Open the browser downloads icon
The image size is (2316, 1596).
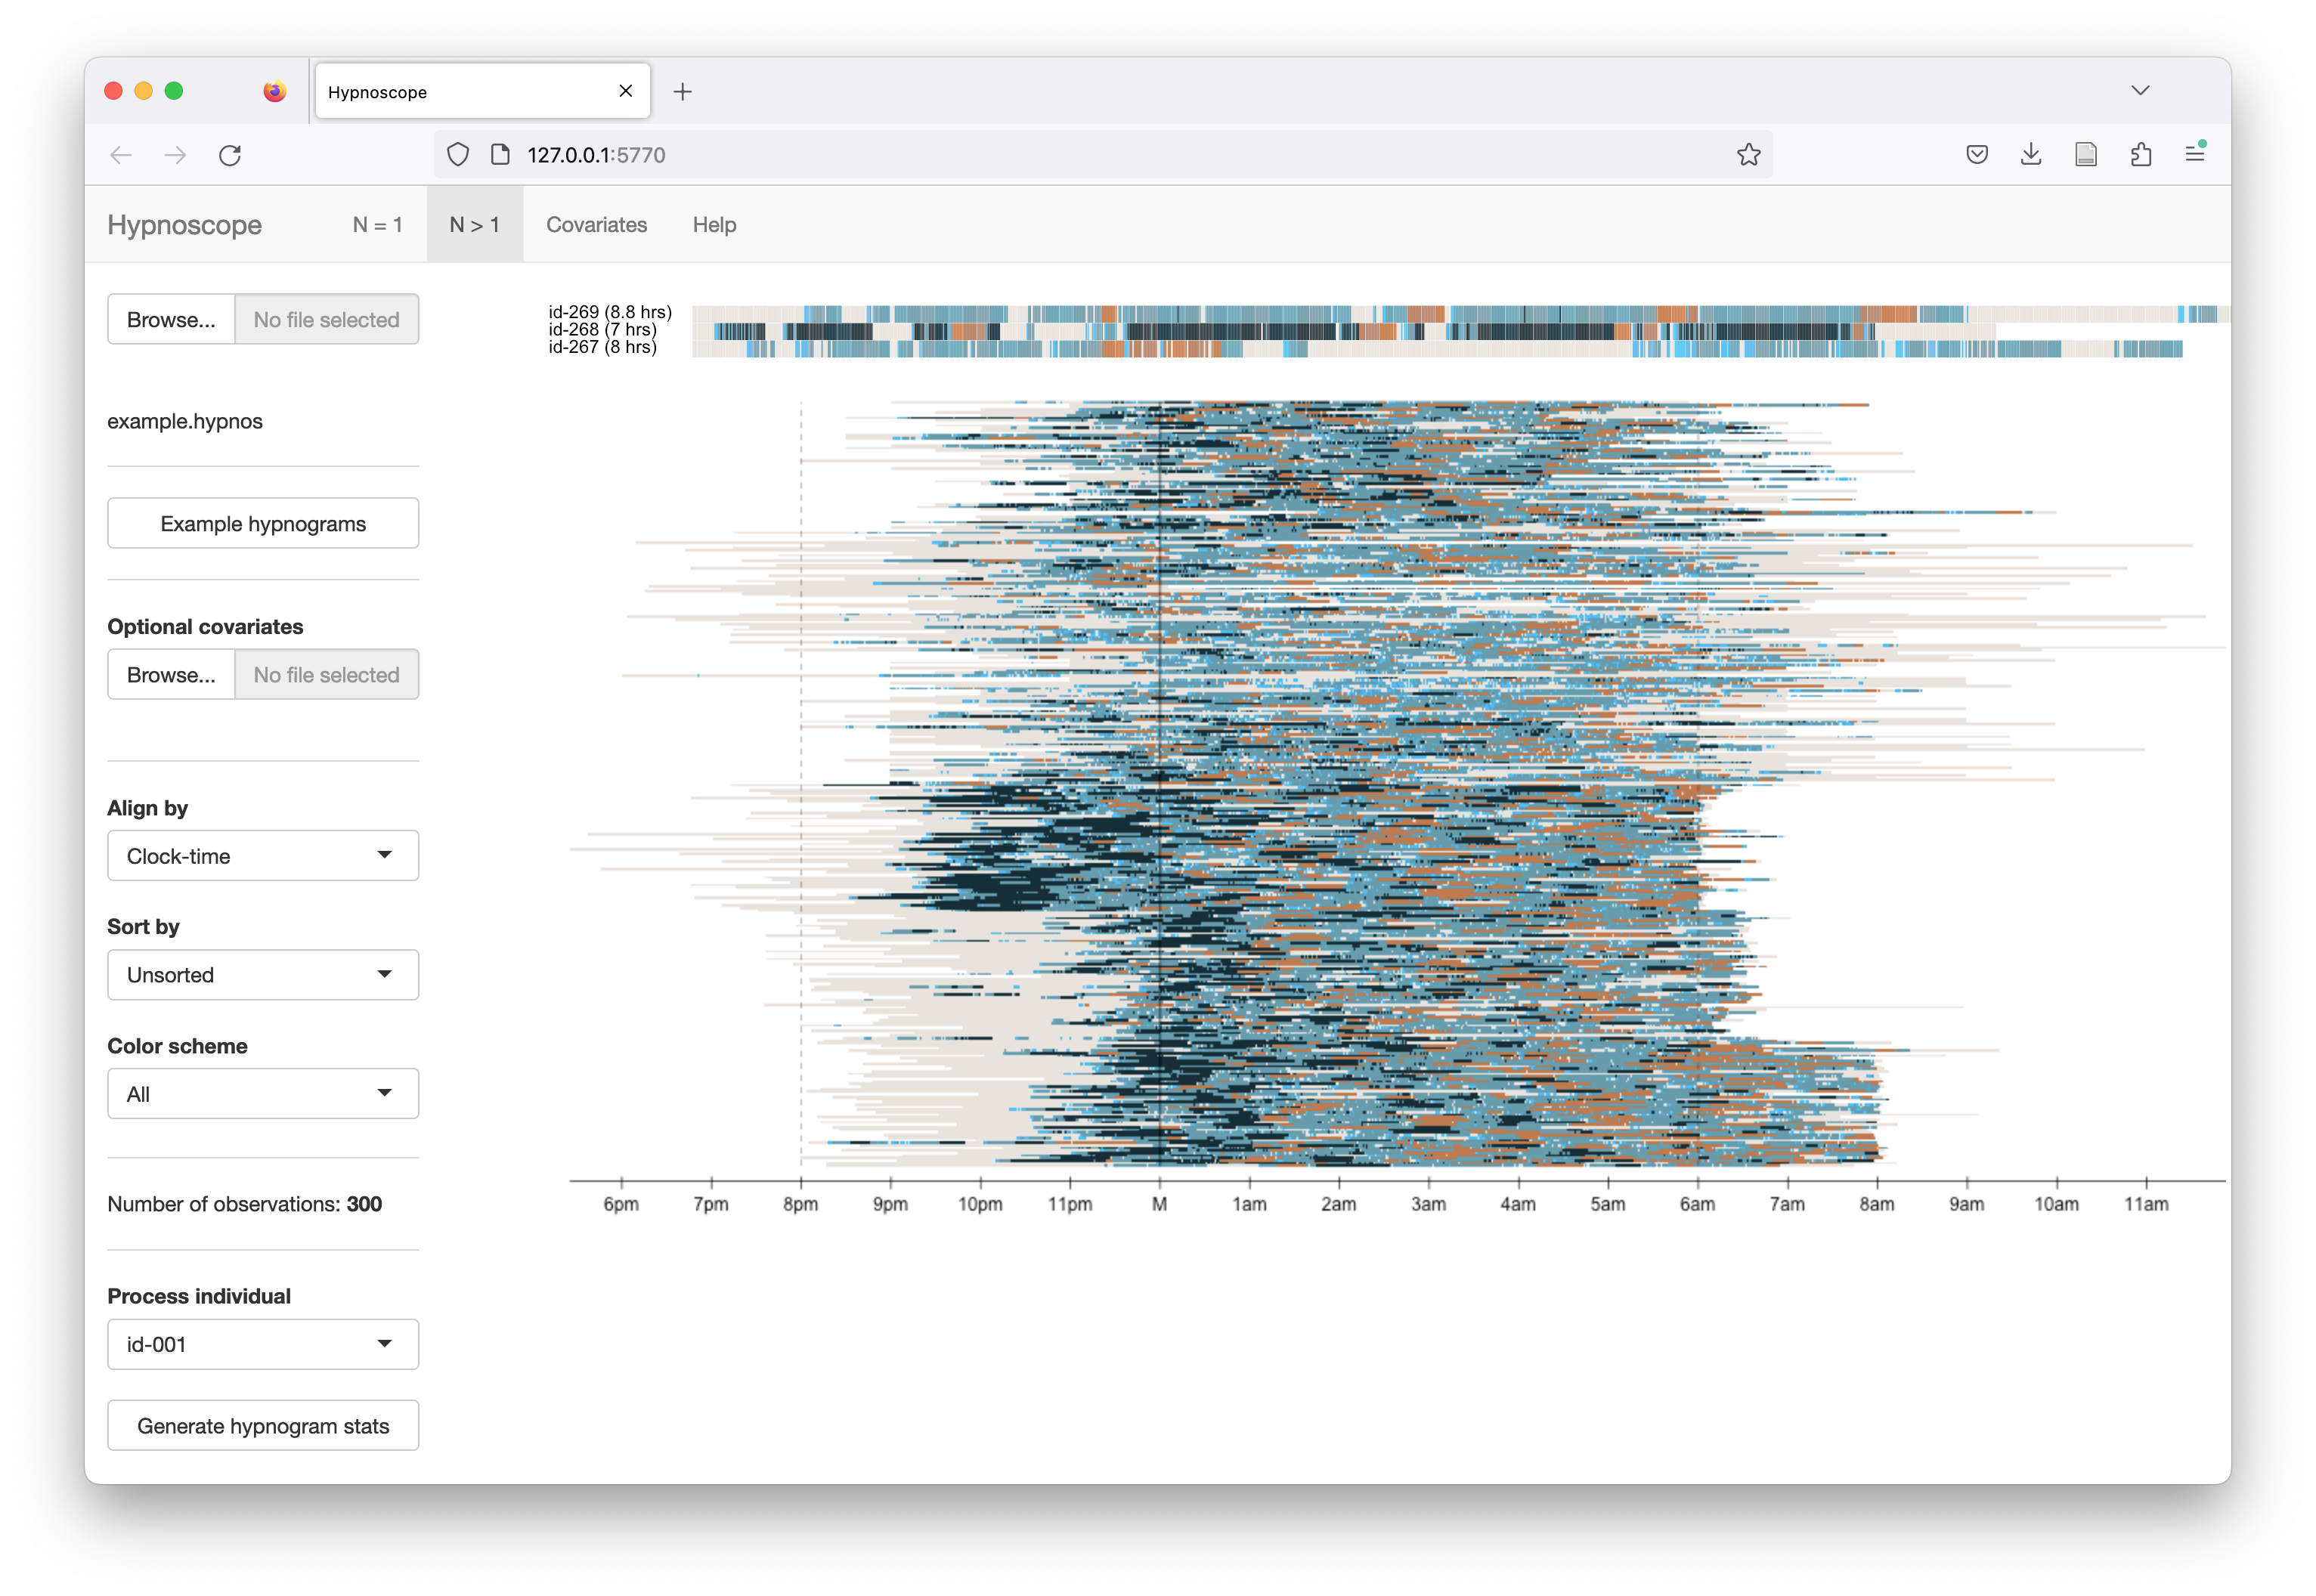[x=2030, y=155]
